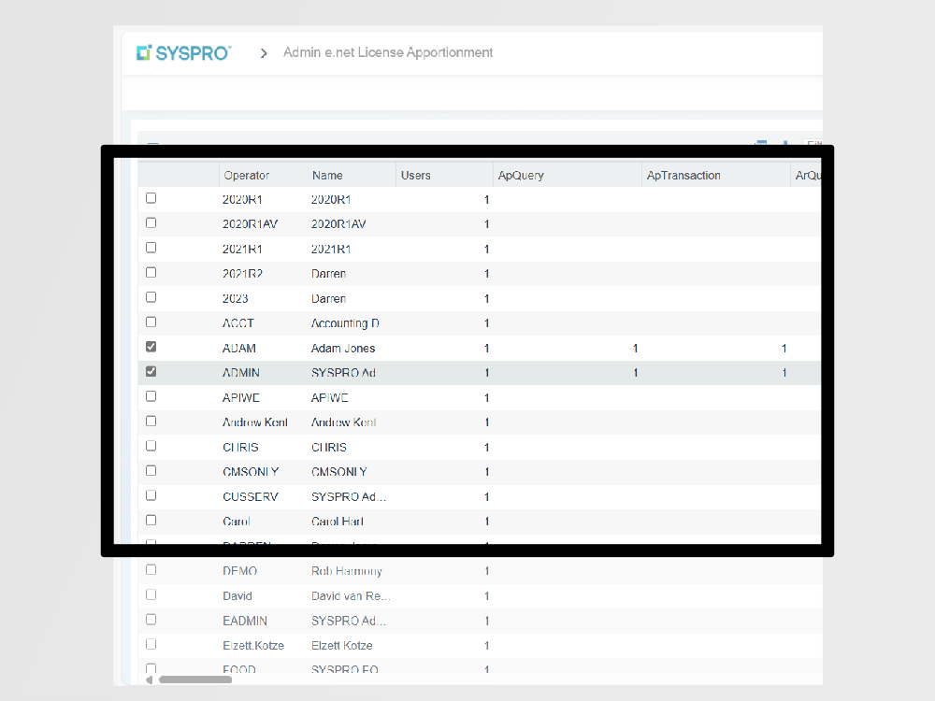The width and height of the screenshot is (935, 701).
Task: Open Admin e.net License Apportionment breadcrumb
Action: 388,52
